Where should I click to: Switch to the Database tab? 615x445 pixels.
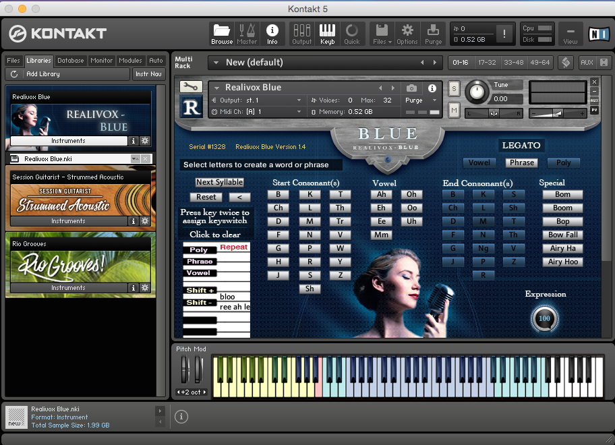tap(71, 61)
